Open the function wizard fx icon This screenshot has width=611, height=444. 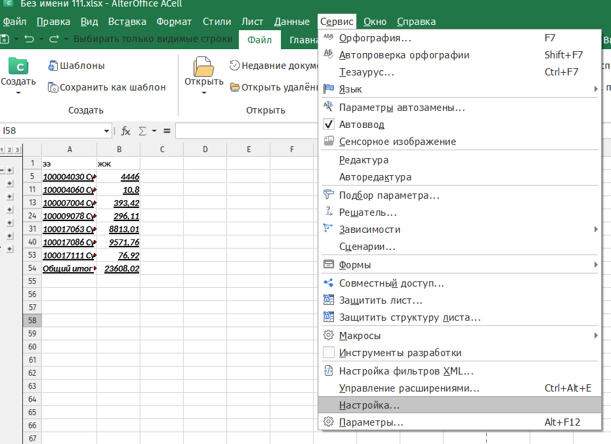126,131
